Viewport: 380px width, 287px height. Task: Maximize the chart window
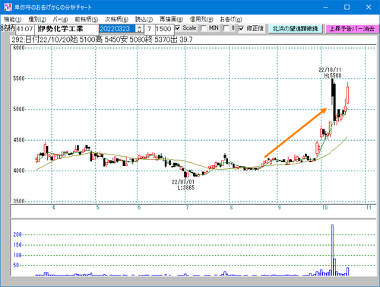[347, 7]
